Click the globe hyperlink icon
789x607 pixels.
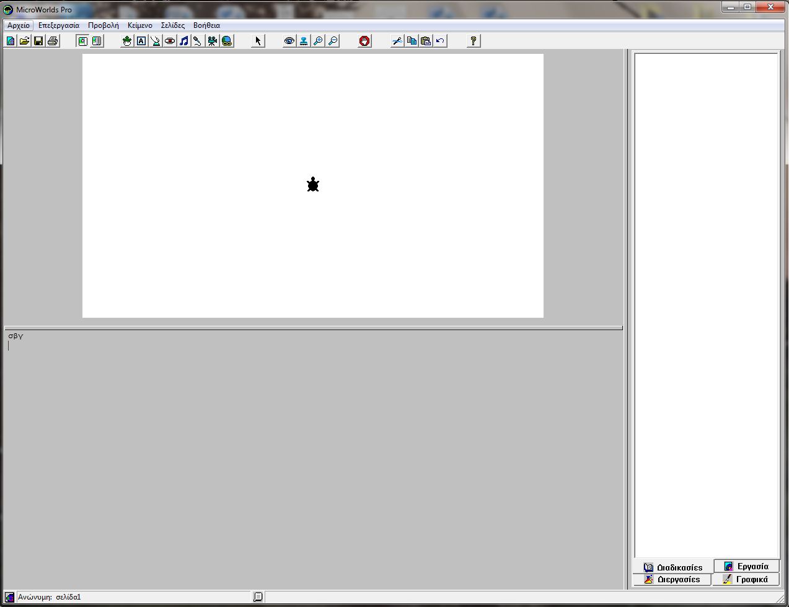[227, 41]
